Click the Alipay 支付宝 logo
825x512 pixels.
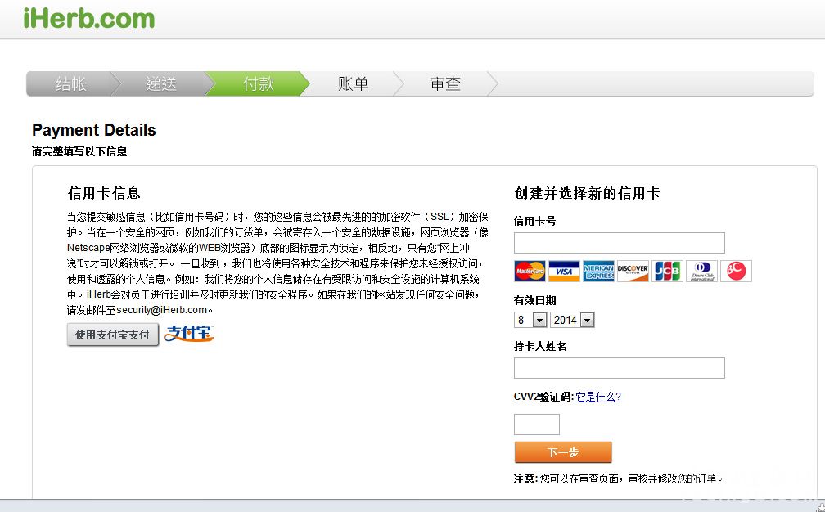click(x=189, y=333)
